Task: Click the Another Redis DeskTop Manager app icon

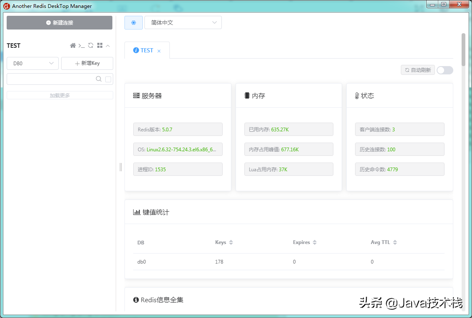Action: click(6, 6)
